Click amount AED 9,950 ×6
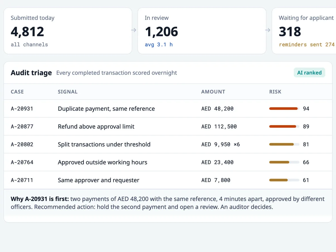The width and height of the screenshot is (336, 252). tap(220, 144)
